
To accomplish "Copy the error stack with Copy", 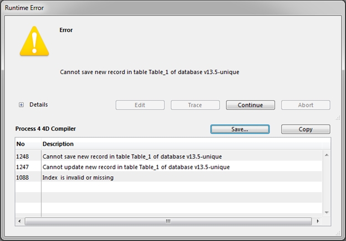I will tap(306, 129).
